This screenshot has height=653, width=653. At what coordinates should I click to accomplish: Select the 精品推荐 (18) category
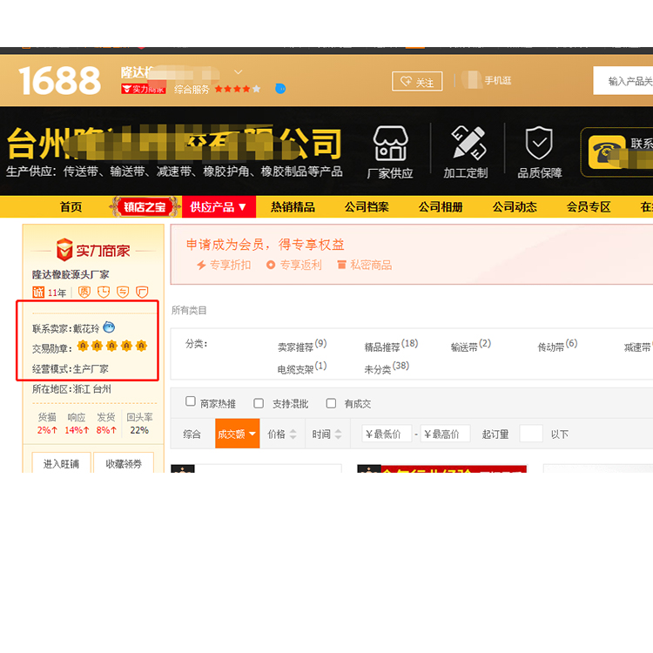click(x=391, y=346)
